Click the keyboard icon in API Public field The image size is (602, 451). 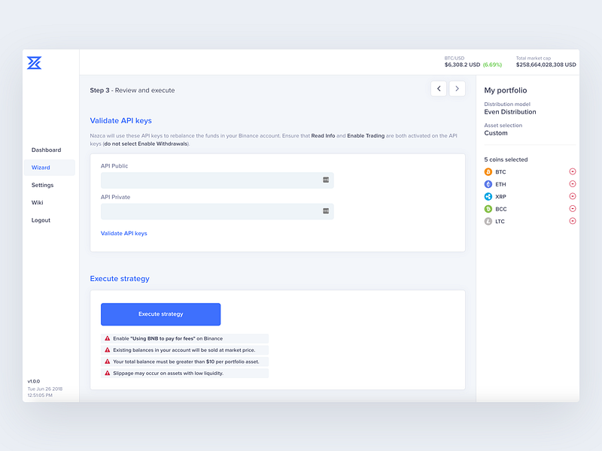tap(326, 180)
